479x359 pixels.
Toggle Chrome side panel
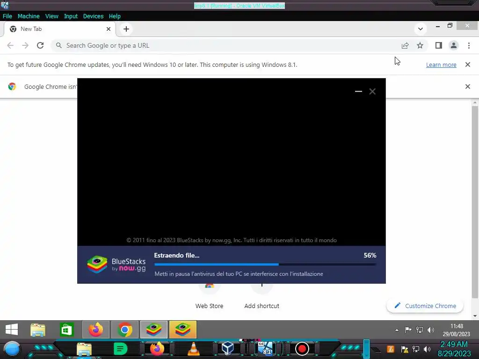(439, 45)
